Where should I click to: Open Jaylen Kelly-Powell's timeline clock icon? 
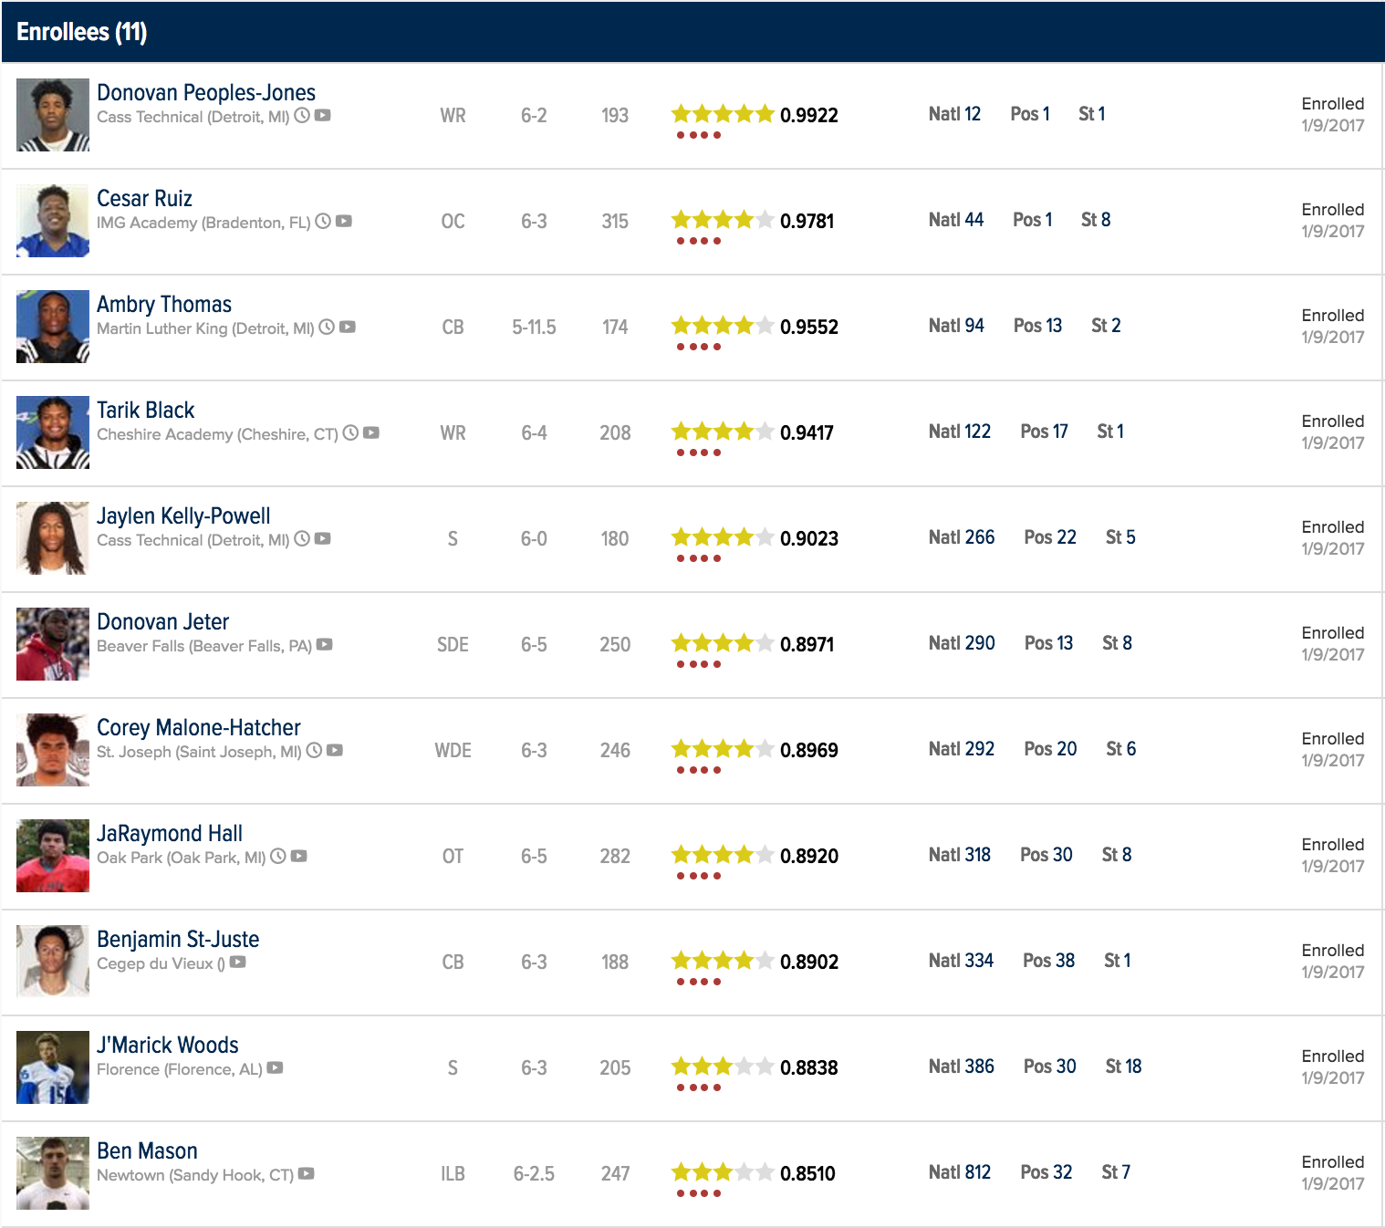pos(302,539)
